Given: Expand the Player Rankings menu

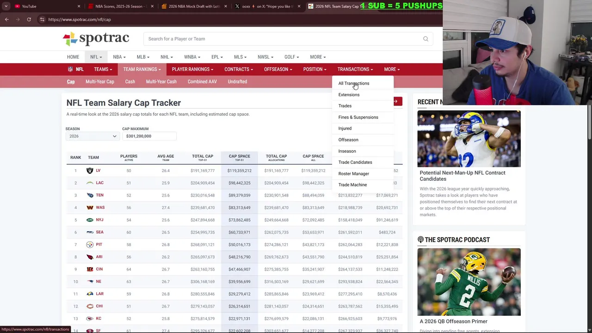Looking at the screenshot, I should 192,69.
